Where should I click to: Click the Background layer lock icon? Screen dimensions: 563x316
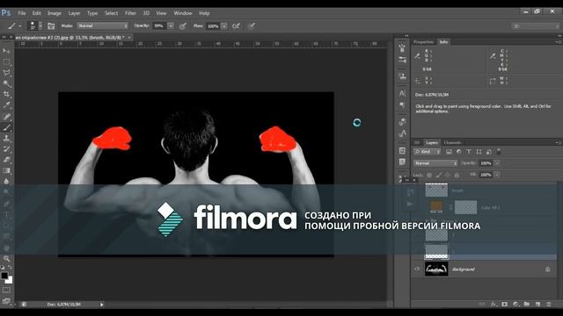[547, 269]
